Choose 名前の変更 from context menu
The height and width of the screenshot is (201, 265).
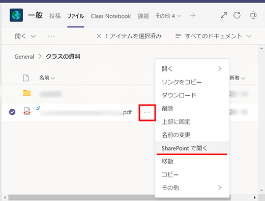click(192, 135)
